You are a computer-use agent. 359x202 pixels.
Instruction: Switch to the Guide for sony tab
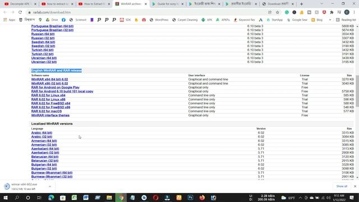[x=167, y=4]
